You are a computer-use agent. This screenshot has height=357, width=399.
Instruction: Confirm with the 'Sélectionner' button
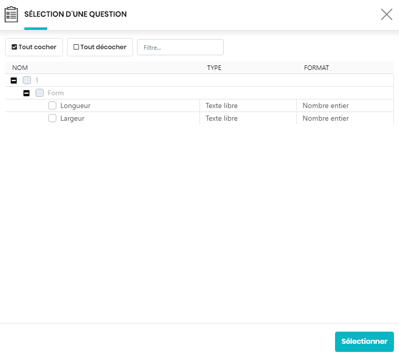(364, 342)
